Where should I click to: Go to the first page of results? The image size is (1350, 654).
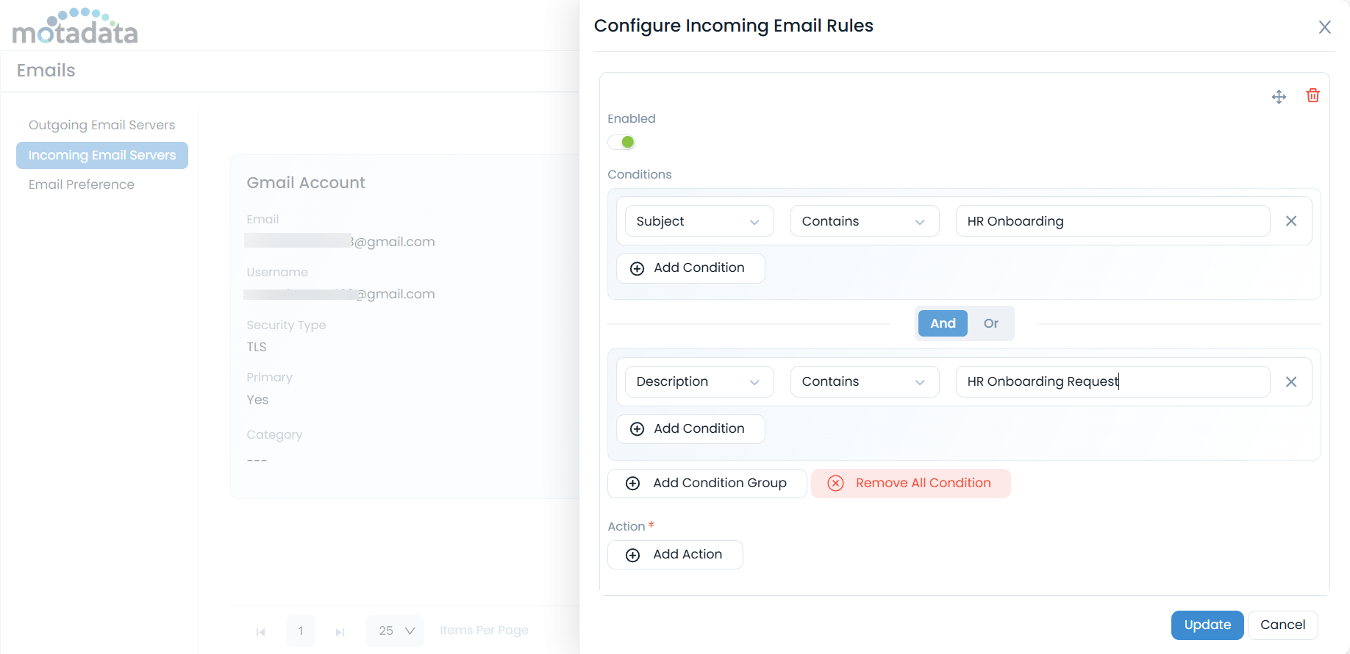tap(260, 631)
